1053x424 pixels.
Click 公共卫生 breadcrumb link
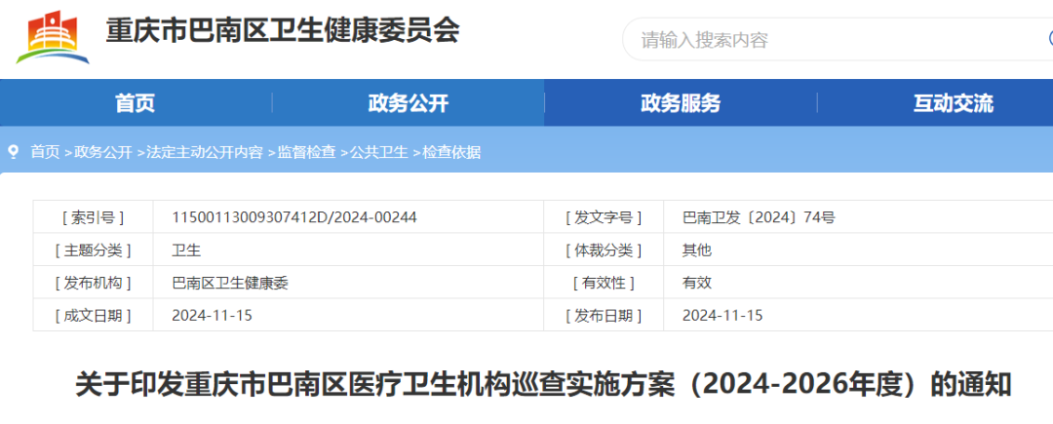tap(378, 152)
